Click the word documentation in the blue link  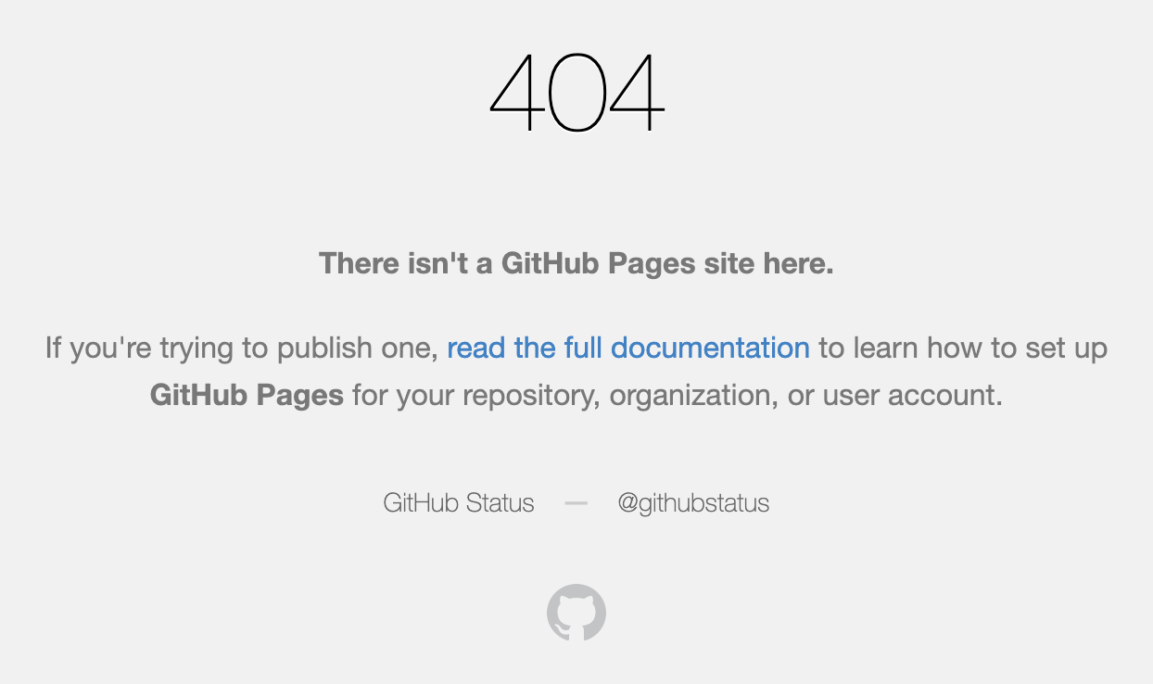pyautogui.click(x=711, y=348)
